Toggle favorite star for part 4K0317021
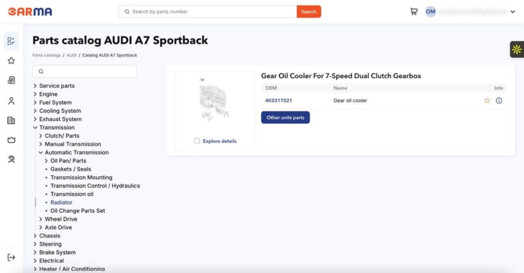Viewport: 524px width, 273px height. (x=487, y=101)
